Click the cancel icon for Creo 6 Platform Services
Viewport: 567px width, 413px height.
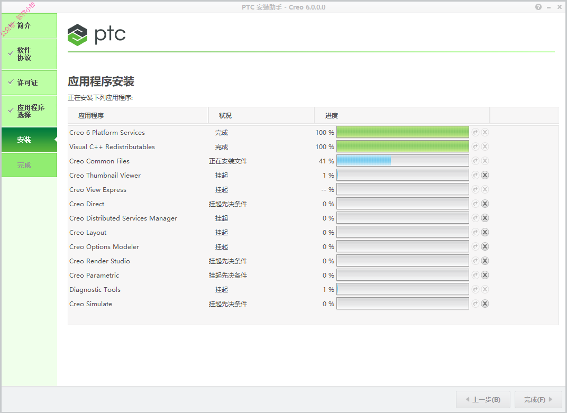485,132
